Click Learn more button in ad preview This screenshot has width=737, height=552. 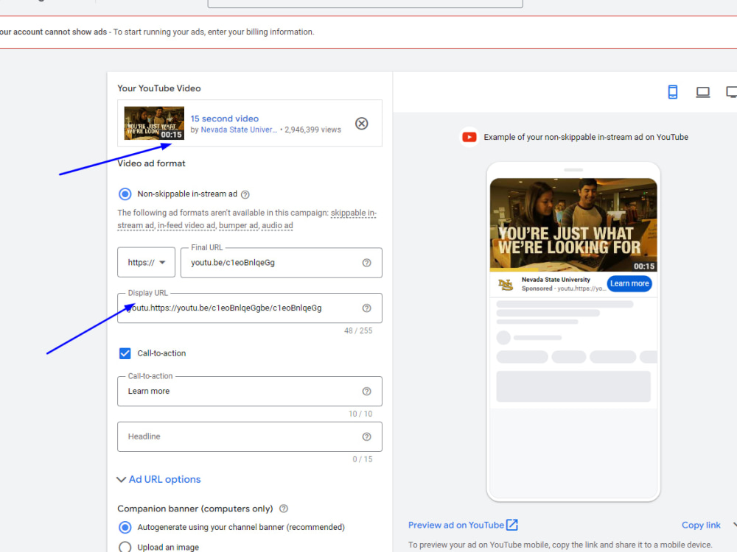[x=629, y=283]
